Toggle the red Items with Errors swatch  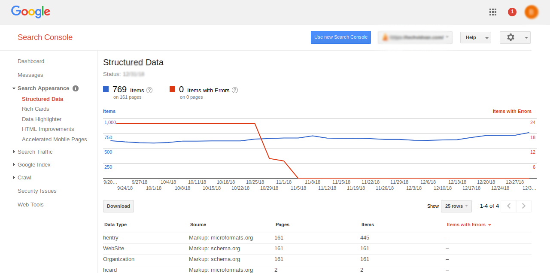pos(172,89)
